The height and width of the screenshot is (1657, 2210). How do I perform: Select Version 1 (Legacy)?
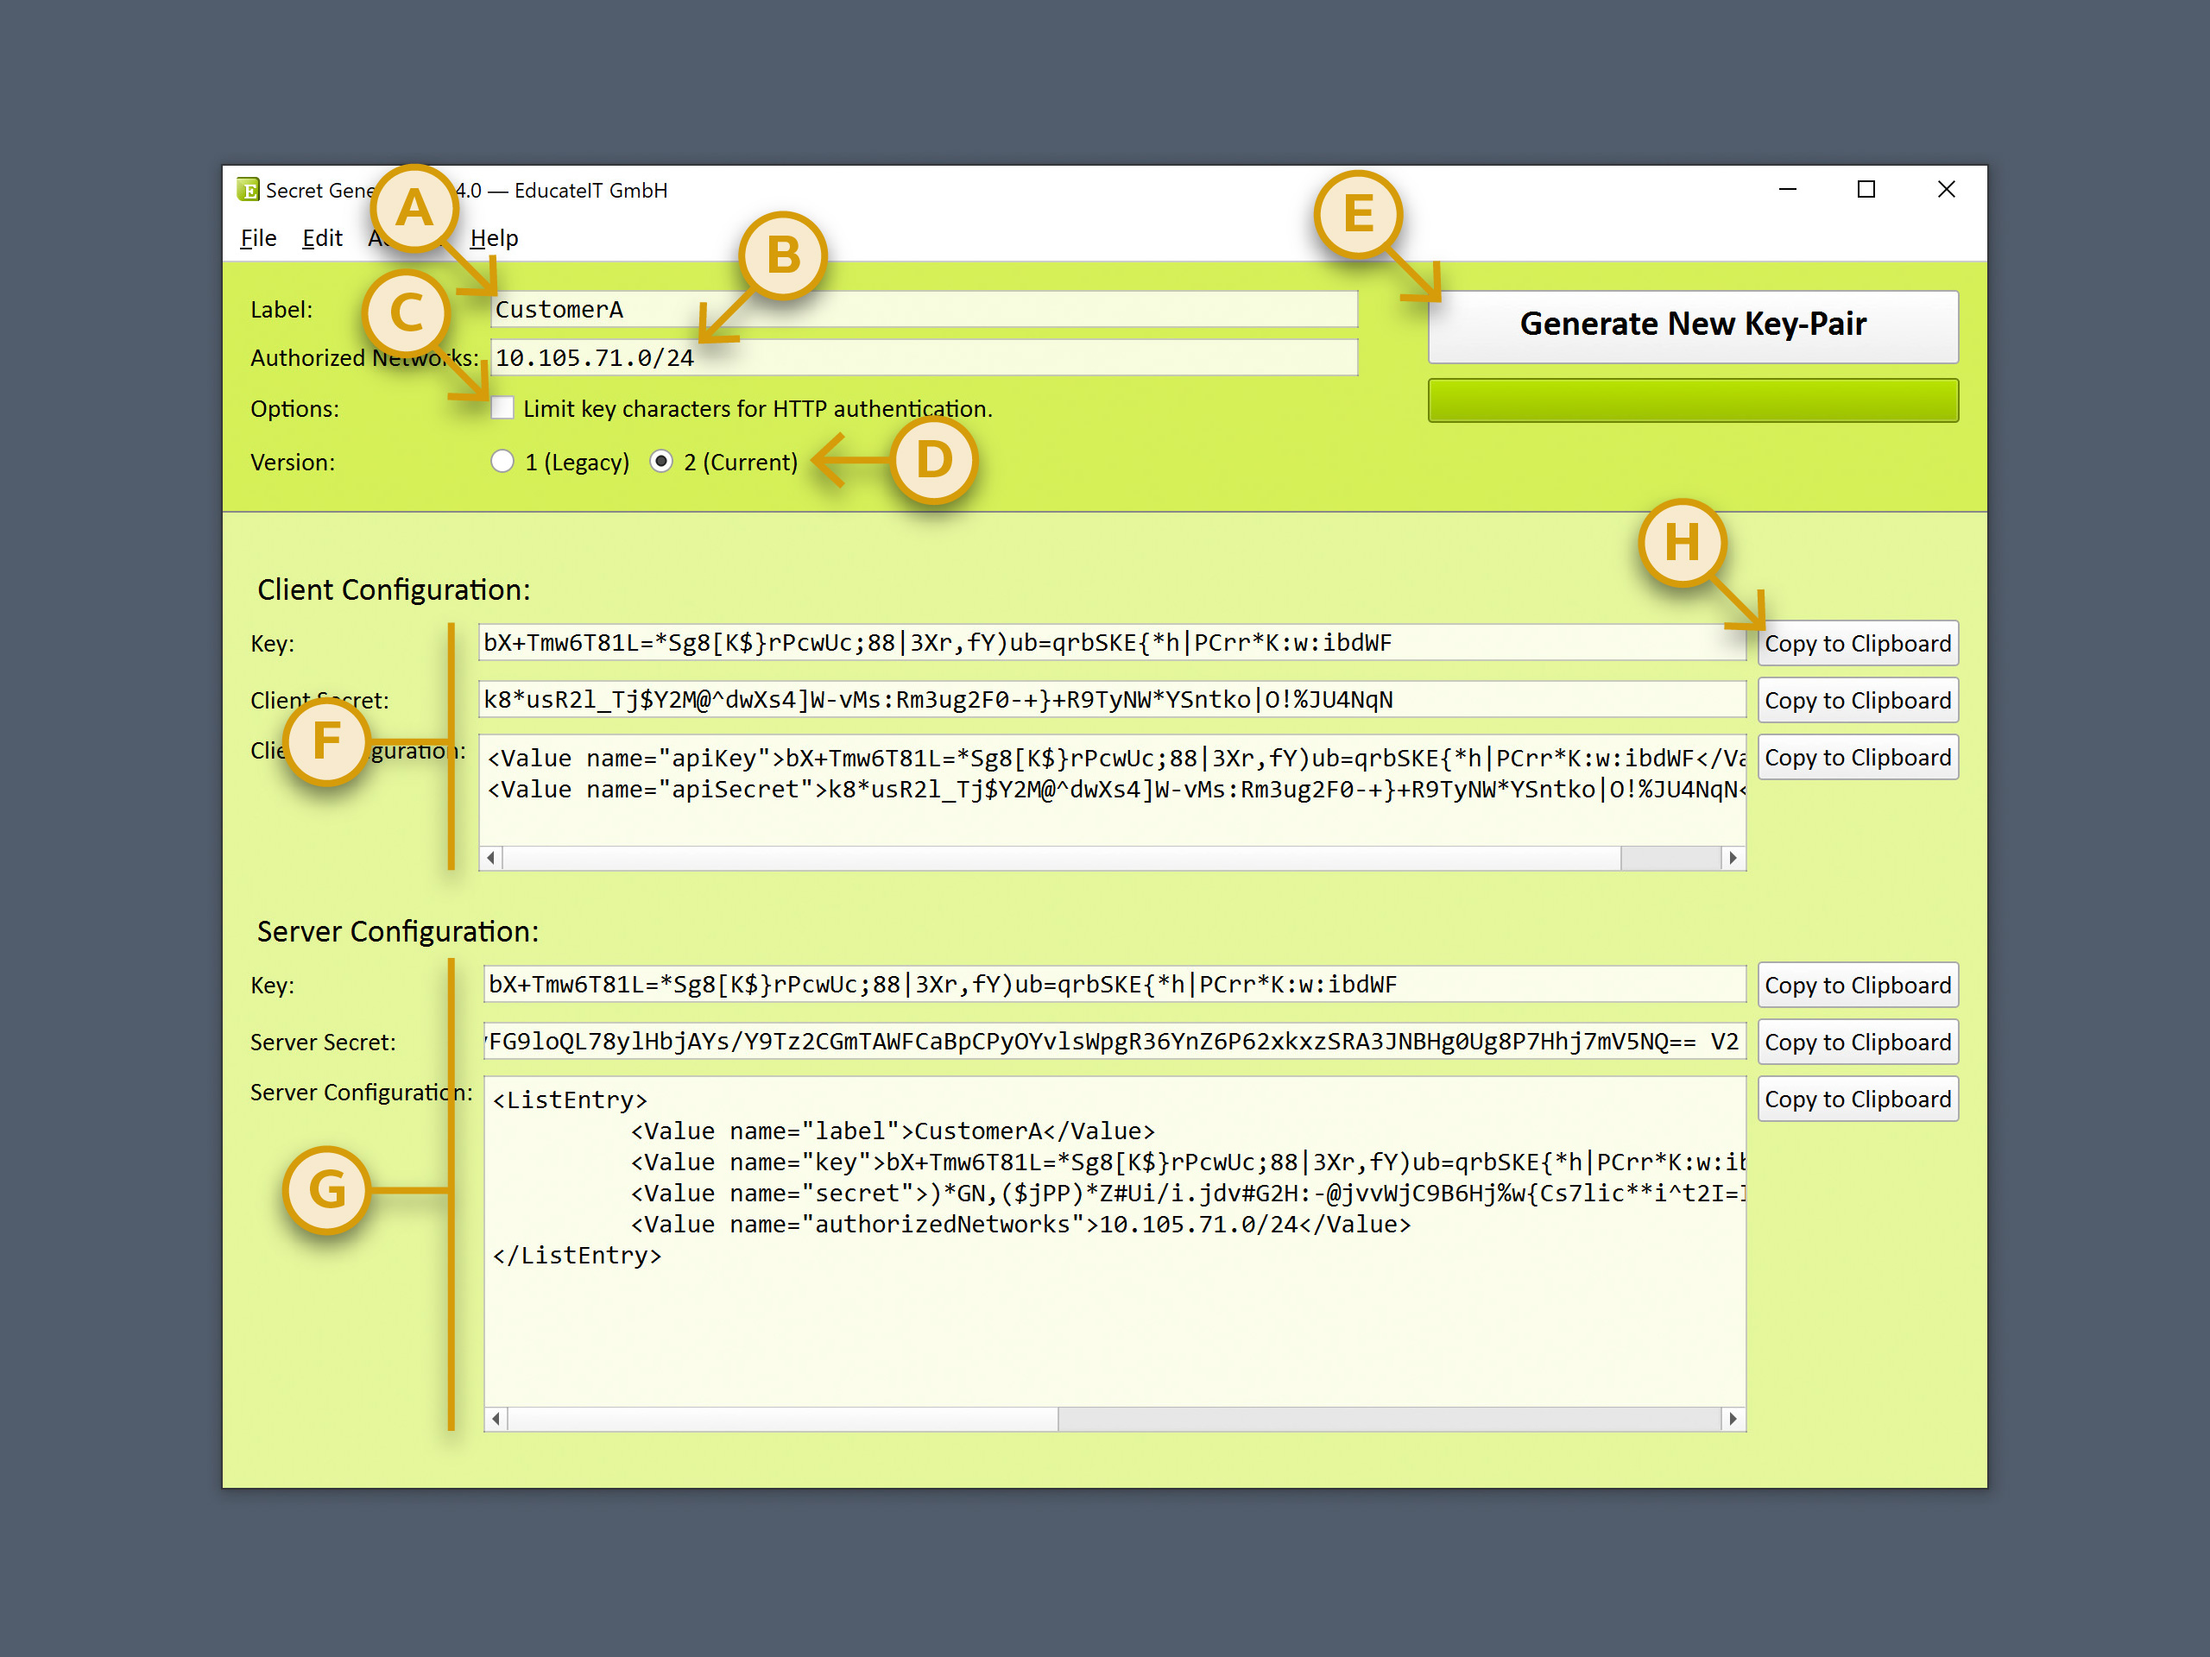tap(502, 462)
